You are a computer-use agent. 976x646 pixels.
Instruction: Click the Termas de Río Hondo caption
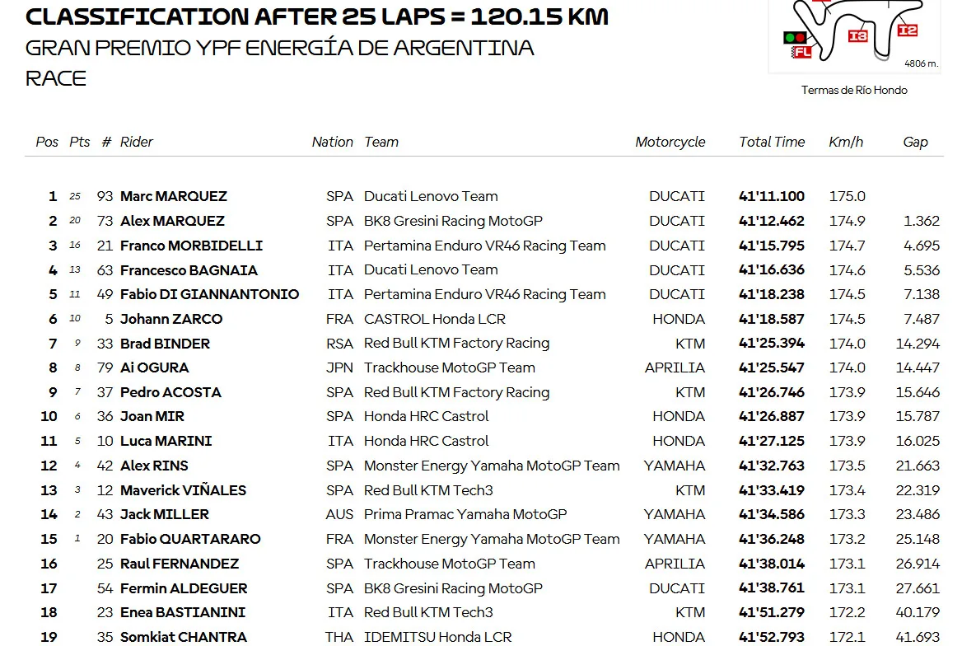pyautogui.click(x=854, y=91)
